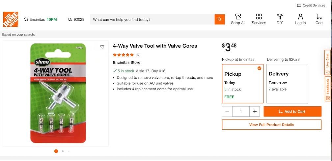Increase quantity with the plus button
The height and width of the screenshot is (161, 332).
[x=255, y=112]
